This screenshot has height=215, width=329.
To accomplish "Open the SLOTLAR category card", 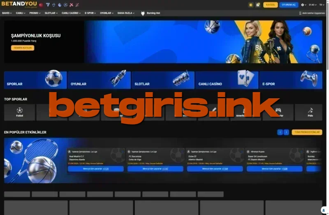I will [x=163, y=80].
